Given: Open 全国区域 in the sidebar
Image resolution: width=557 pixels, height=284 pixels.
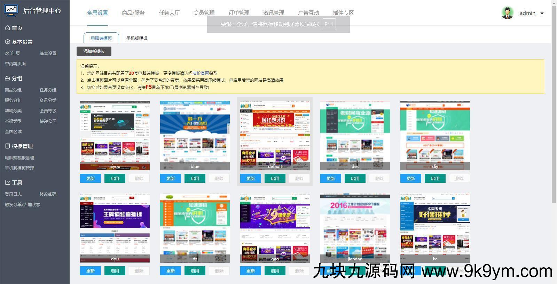Looking at the screenshot, I should coord(13,131).
